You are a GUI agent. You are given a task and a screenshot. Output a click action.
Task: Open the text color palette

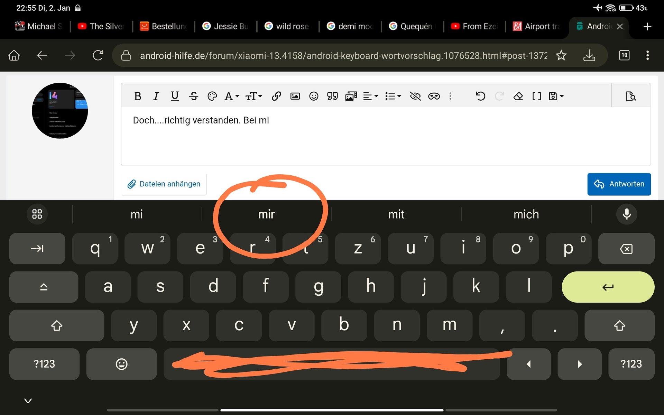coord(212,96)
